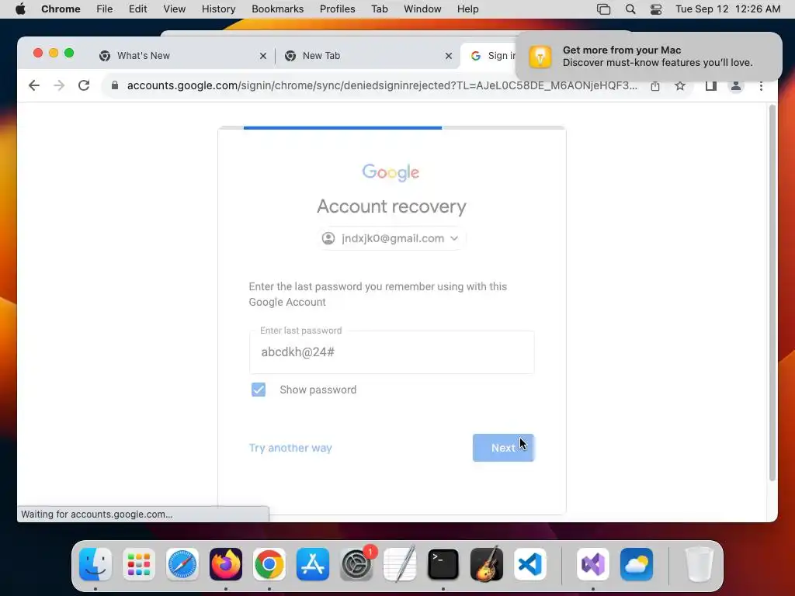The width and height of the screenshot is (795, 596).
Task: Open Finder from the Dock
Action: coord(95,564)
